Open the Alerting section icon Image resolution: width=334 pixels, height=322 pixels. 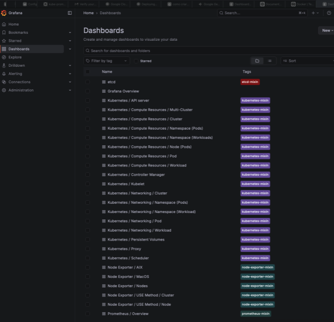[x=4, y=74]
